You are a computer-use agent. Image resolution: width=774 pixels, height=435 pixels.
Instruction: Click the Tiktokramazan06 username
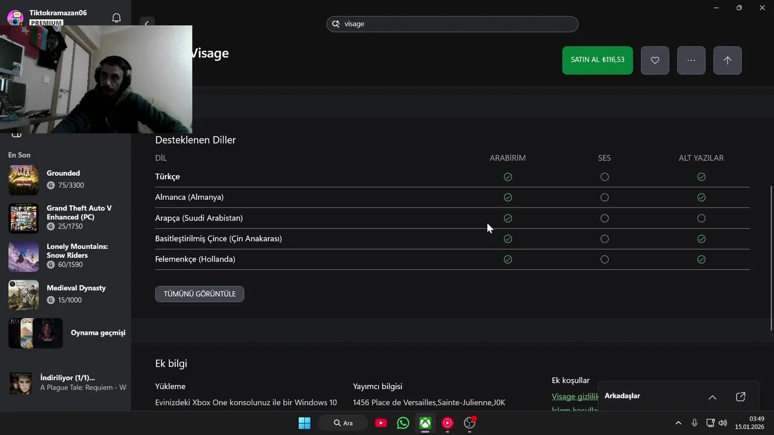(58, 13)
